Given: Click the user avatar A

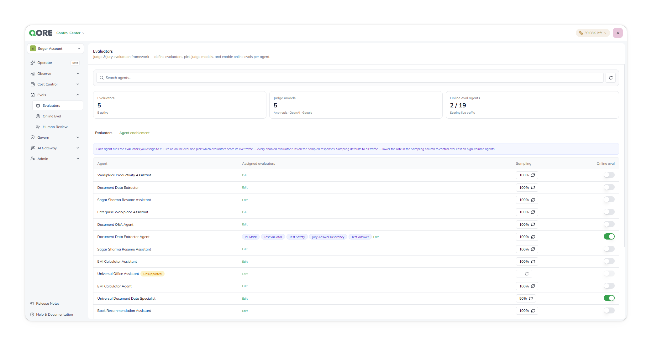Looking at the screenshot, I should pyautogui.click(x=618, y=33).
